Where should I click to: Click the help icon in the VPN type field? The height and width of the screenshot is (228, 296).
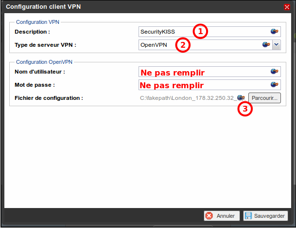point(266,44)
